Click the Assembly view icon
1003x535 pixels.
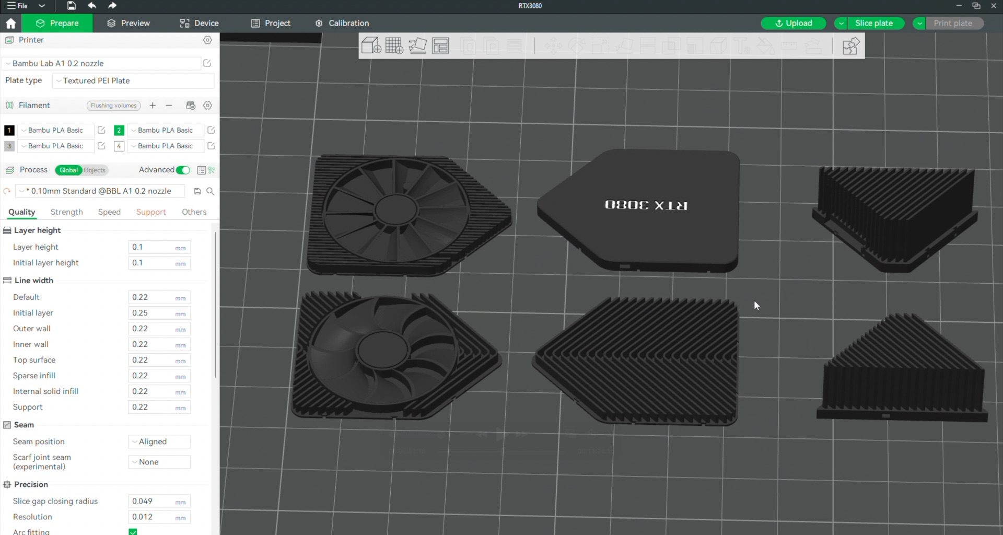click(850, 46)
